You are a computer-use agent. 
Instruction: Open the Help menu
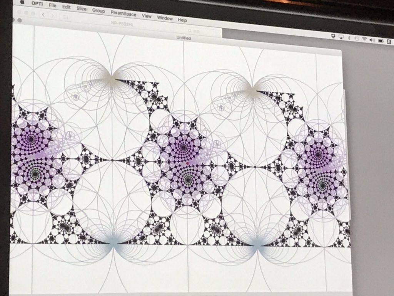click(x=182, y=20)
